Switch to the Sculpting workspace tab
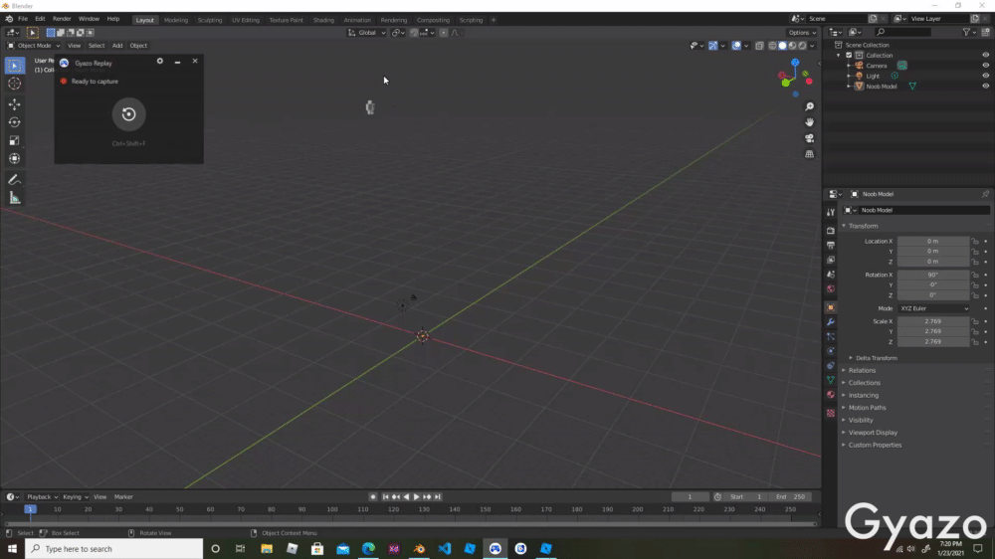Screen dimensions: 995x559 pos(210,20)
